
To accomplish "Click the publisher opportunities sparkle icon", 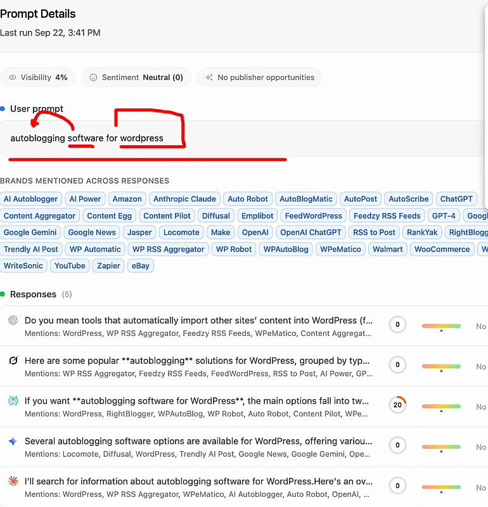I will pos(209,77).
